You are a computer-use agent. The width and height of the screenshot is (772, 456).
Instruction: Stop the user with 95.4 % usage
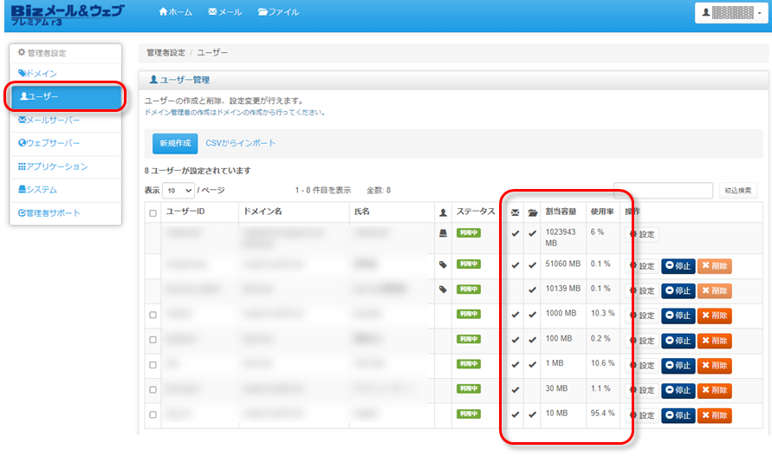(678, 415)
